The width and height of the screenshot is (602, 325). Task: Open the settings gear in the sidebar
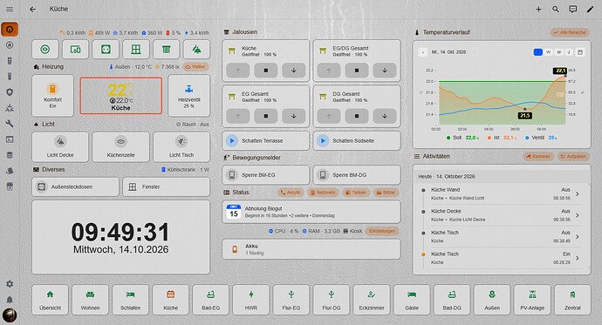click(10, 284)
